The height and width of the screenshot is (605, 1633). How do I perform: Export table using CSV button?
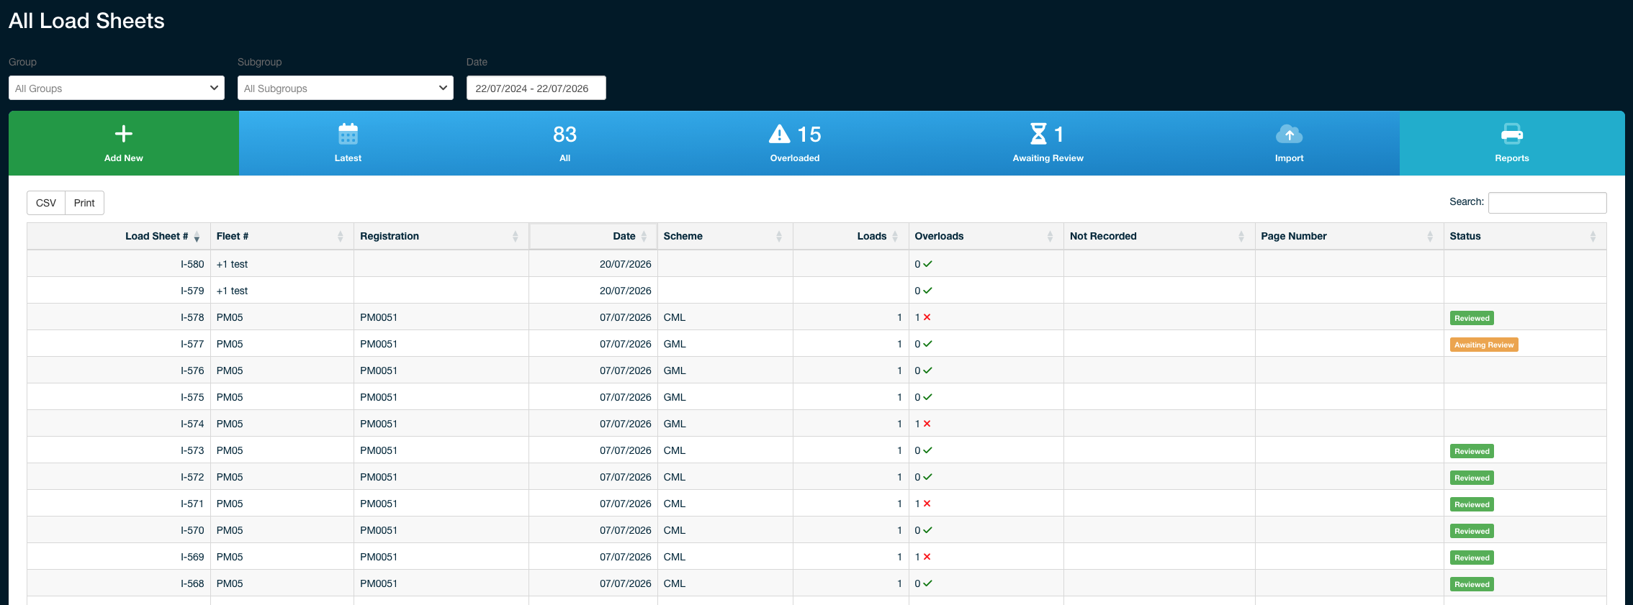click(x=46, y=203)
